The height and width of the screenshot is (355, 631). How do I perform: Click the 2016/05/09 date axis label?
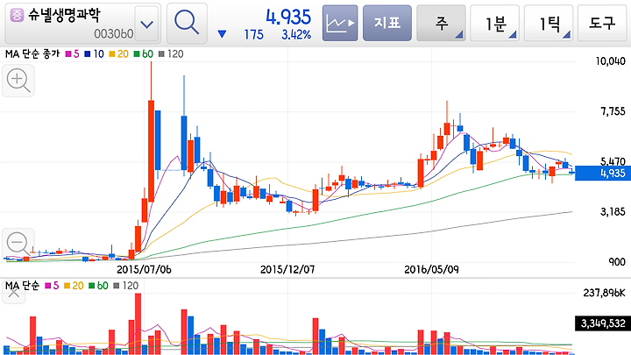click(x=431, y=269)
